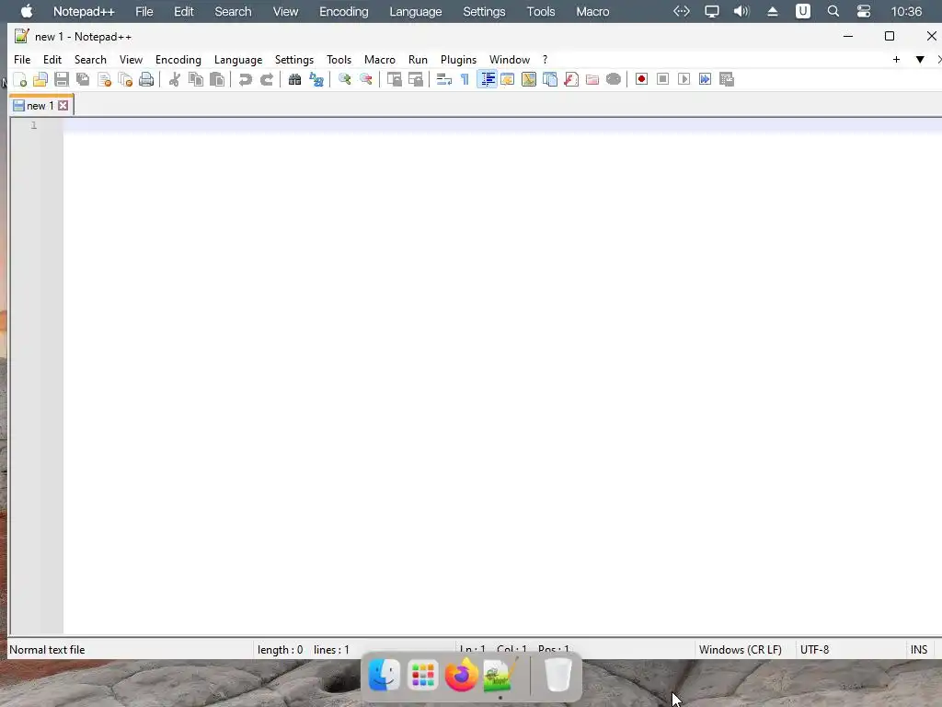Click the Copy toolbar icon
Image resolution: width=942 pixels, height=707 pixels.
point(196,79)
